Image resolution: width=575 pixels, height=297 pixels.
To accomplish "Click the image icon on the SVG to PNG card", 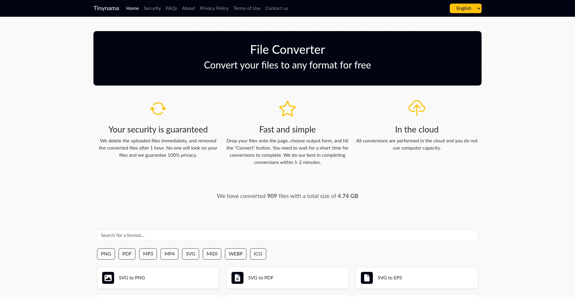I will [108, 278].
